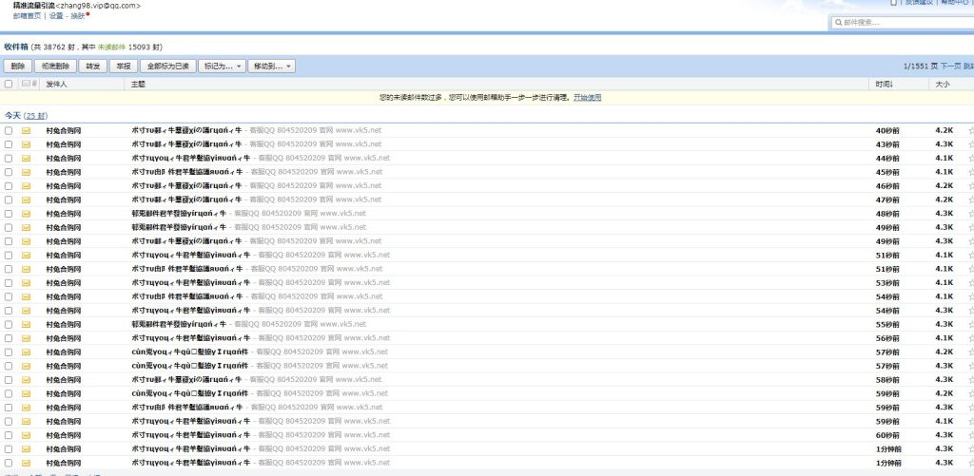The image size is (974, 476).
Task: Star the email received 45秒前
Action: (x=970, y=172)
